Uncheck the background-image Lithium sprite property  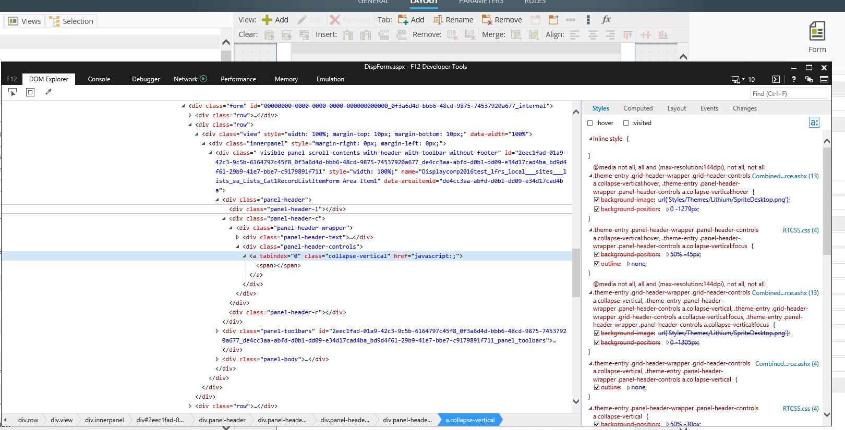[x=597, y=200]
